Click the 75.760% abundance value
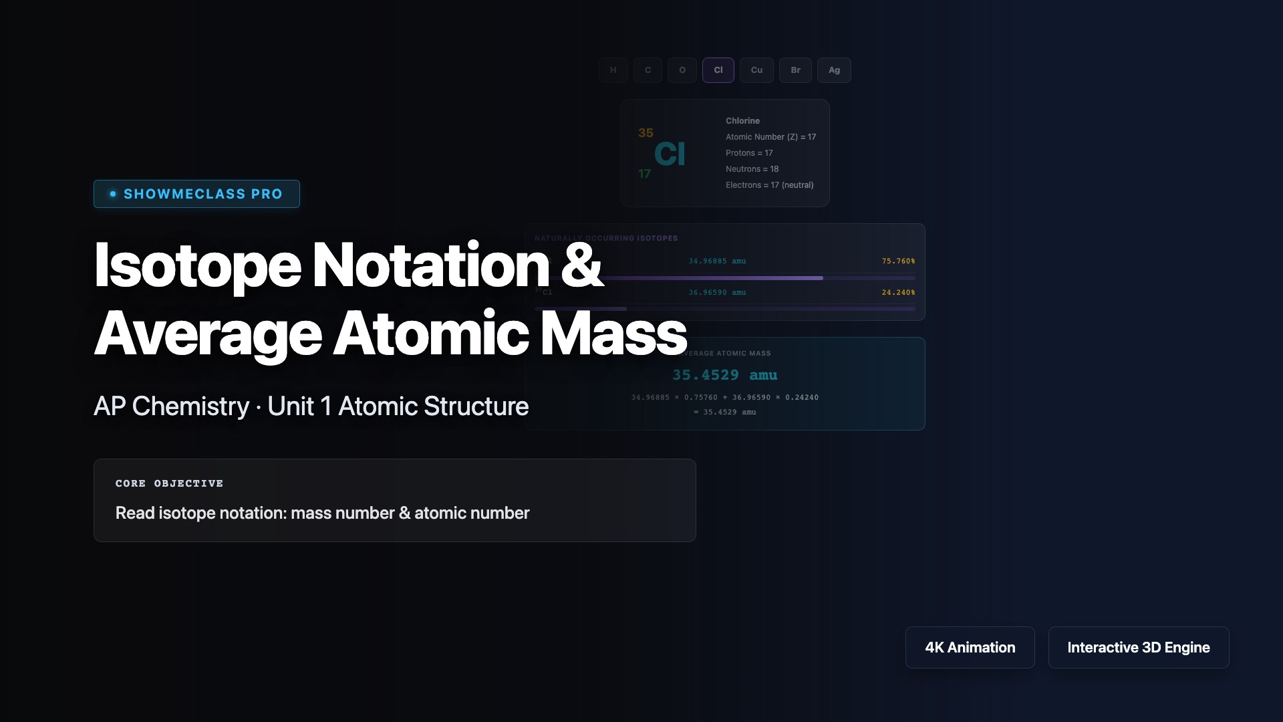 pyautogui.click(x=898, y=261)
